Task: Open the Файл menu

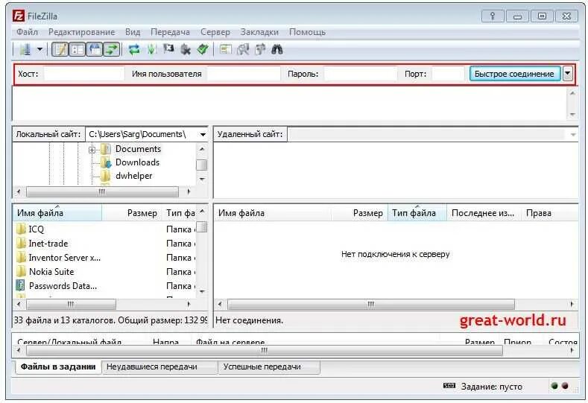Action: click(28, 32)
